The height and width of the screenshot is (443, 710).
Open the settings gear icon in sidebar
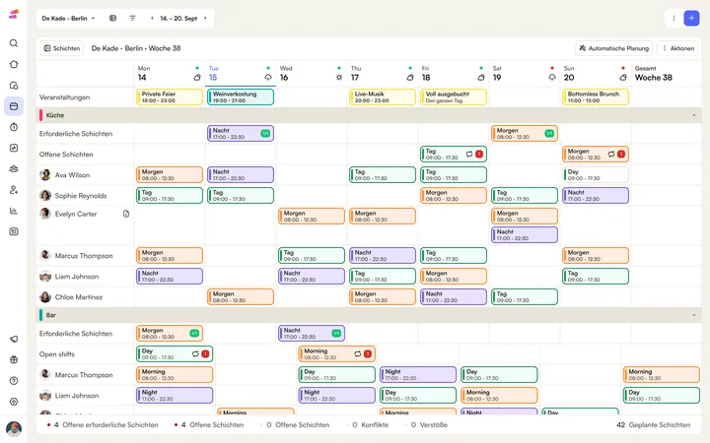click(x=14, y=402)
